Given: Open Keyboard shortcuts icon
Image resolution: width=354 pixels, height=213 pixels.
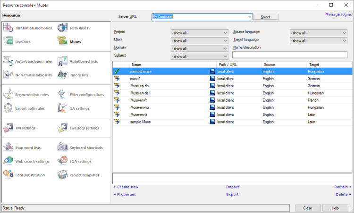Looking at the screenshot, I should tap(62, 147).
